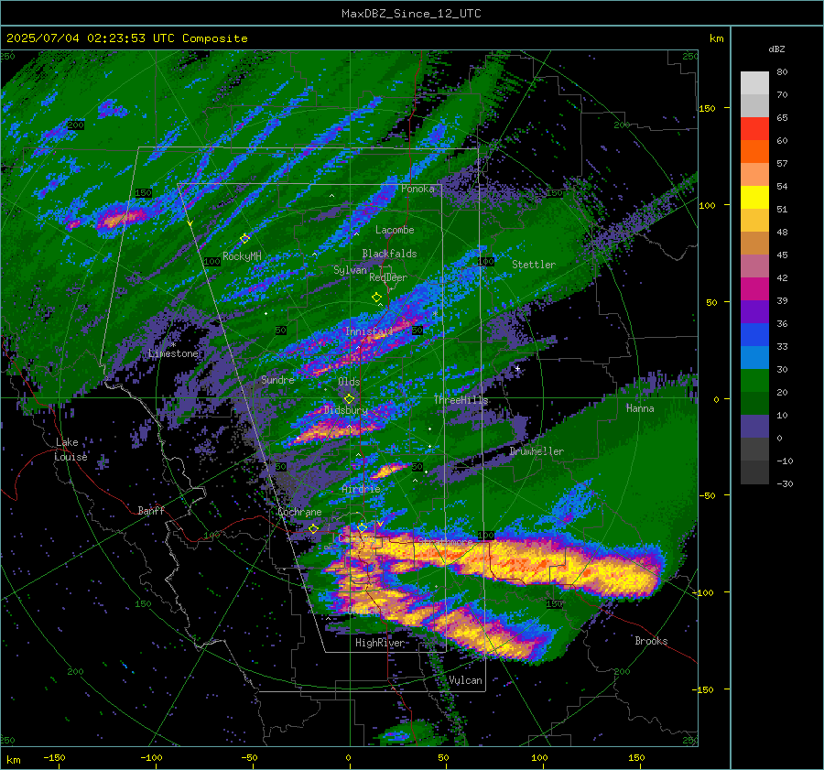
Task: Click the tan swatch between 48 and 45
Action: tap(754, 244)
